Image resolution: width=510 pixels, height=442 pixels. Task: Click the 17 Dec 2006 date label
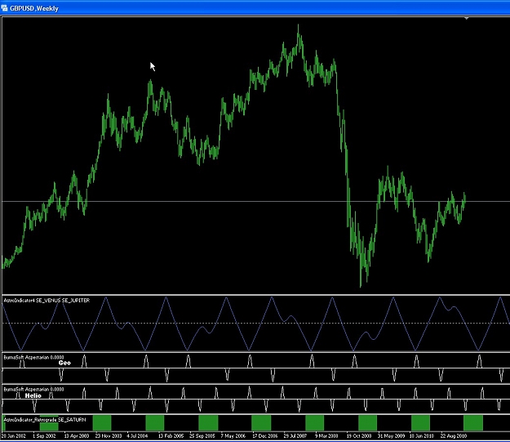(x=265, y=435)
